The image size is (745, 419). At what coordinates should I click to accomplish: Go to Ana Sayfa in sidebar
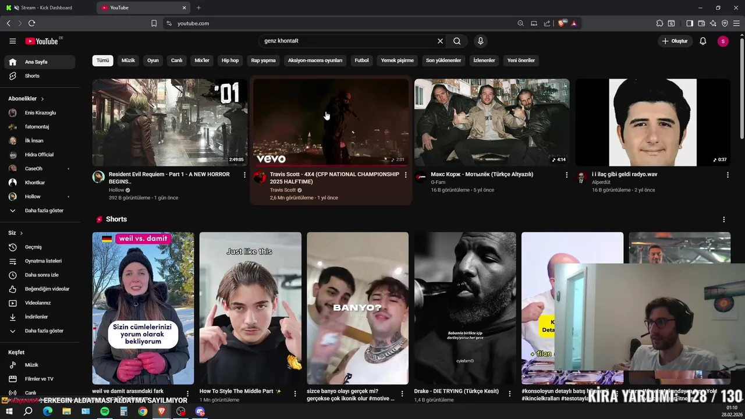[x=40, y=62]
